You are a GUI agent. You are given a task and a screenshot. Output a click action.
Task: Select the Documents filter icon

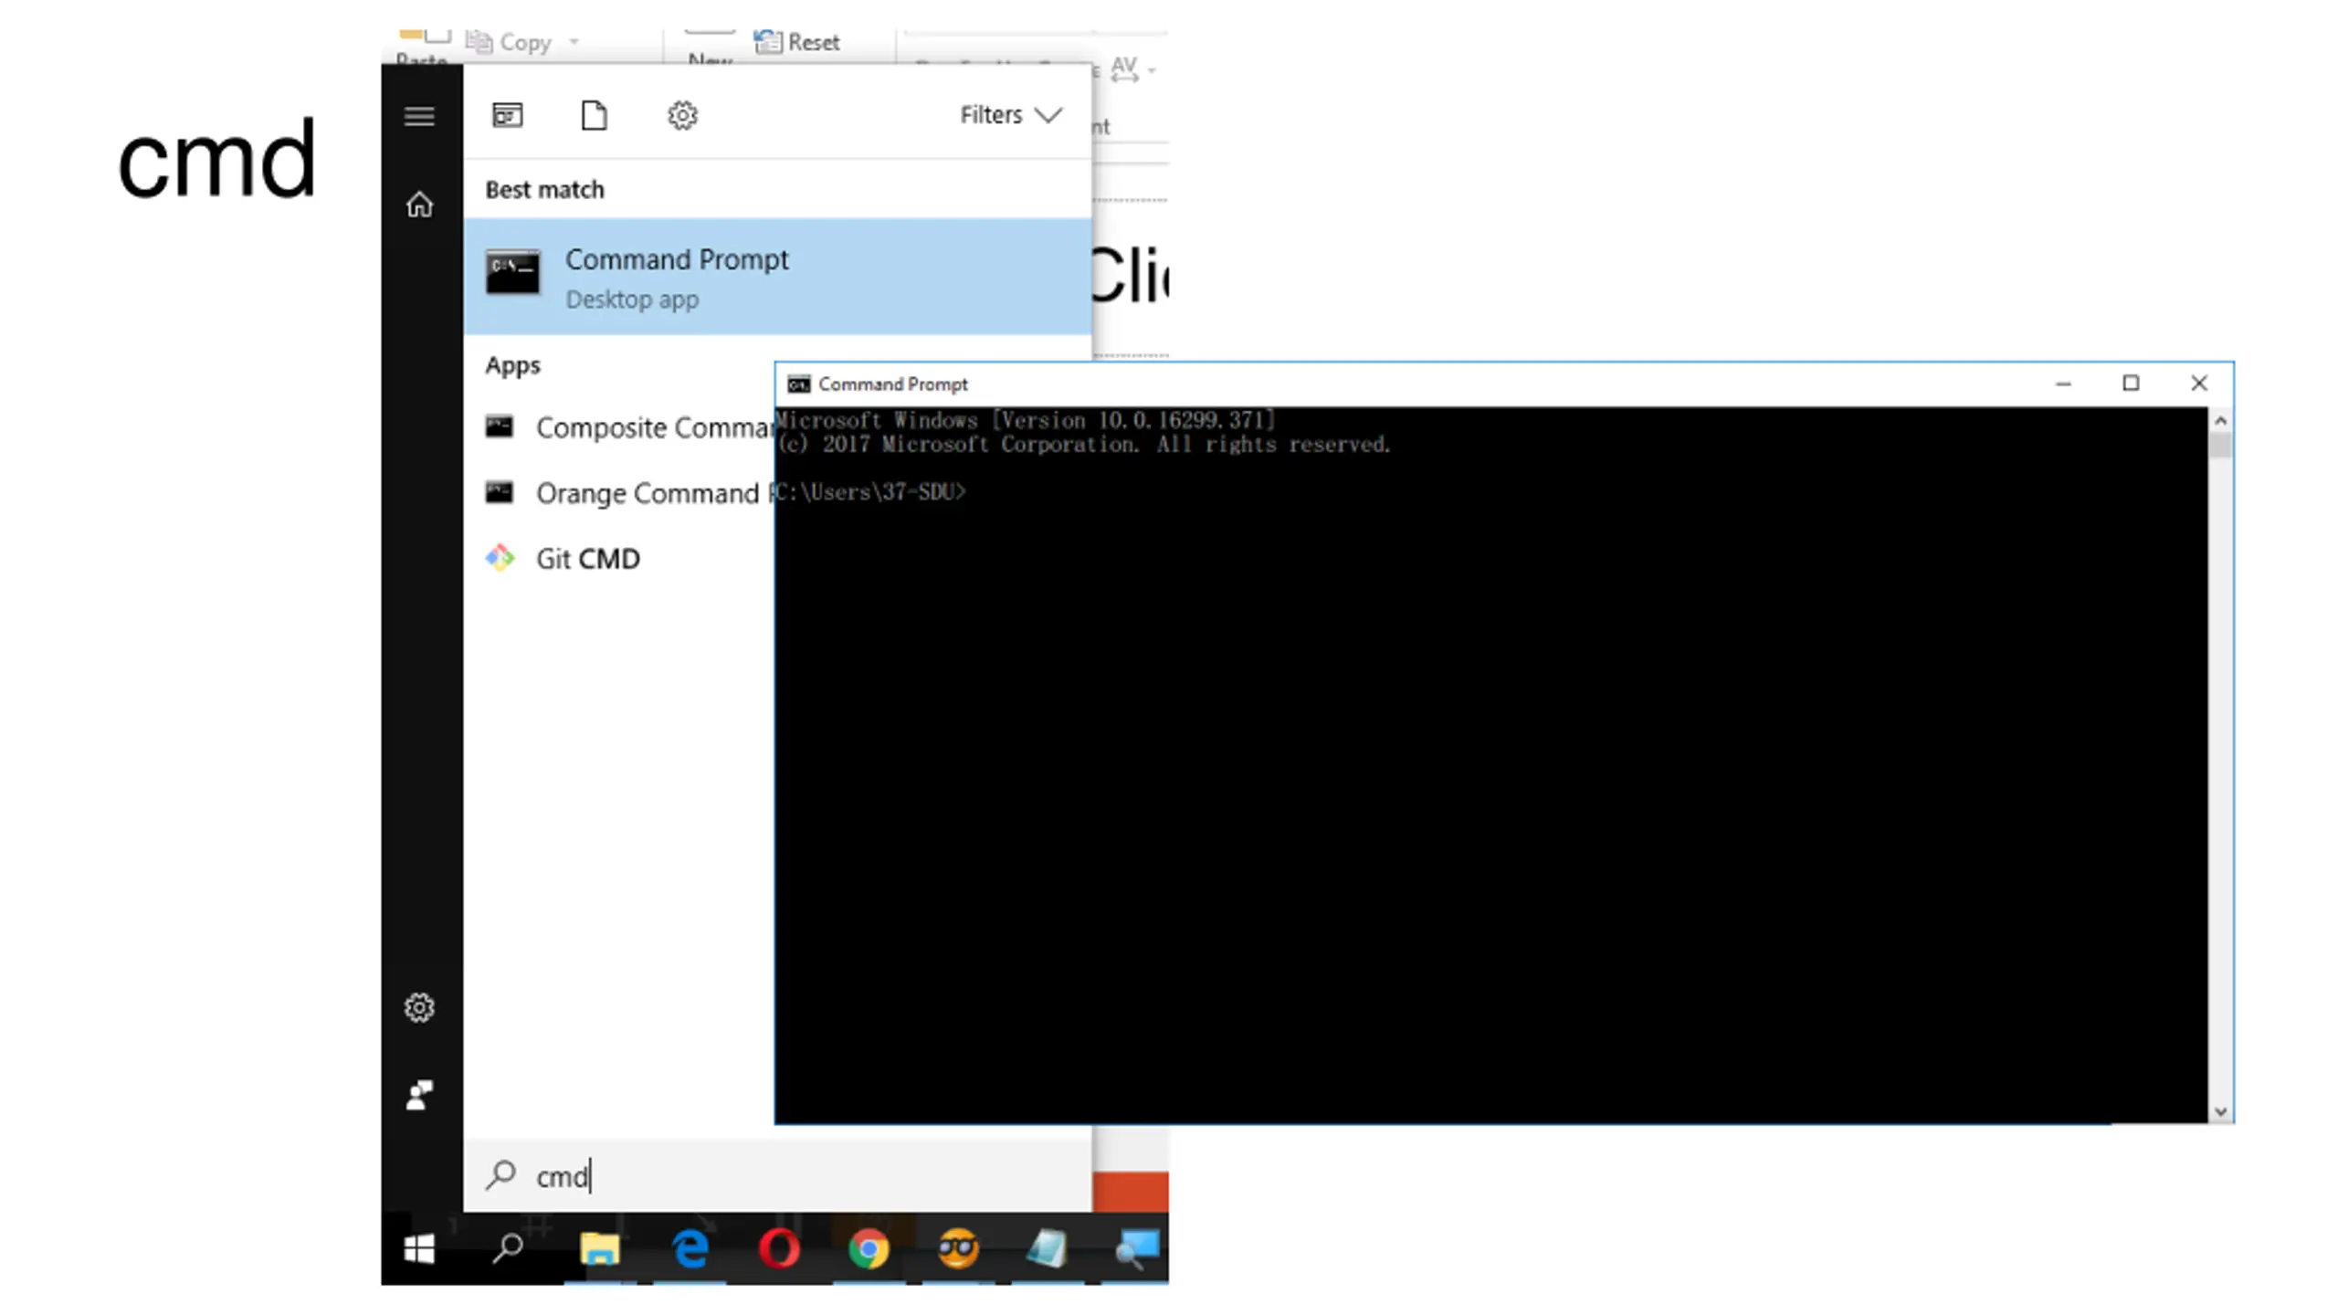(594, 116)
